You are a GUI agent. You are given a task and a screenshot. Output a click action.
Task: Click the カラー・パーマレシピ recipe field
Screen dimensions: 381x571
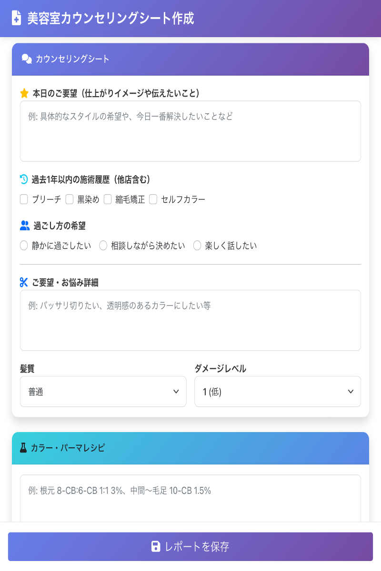(190, 495)
